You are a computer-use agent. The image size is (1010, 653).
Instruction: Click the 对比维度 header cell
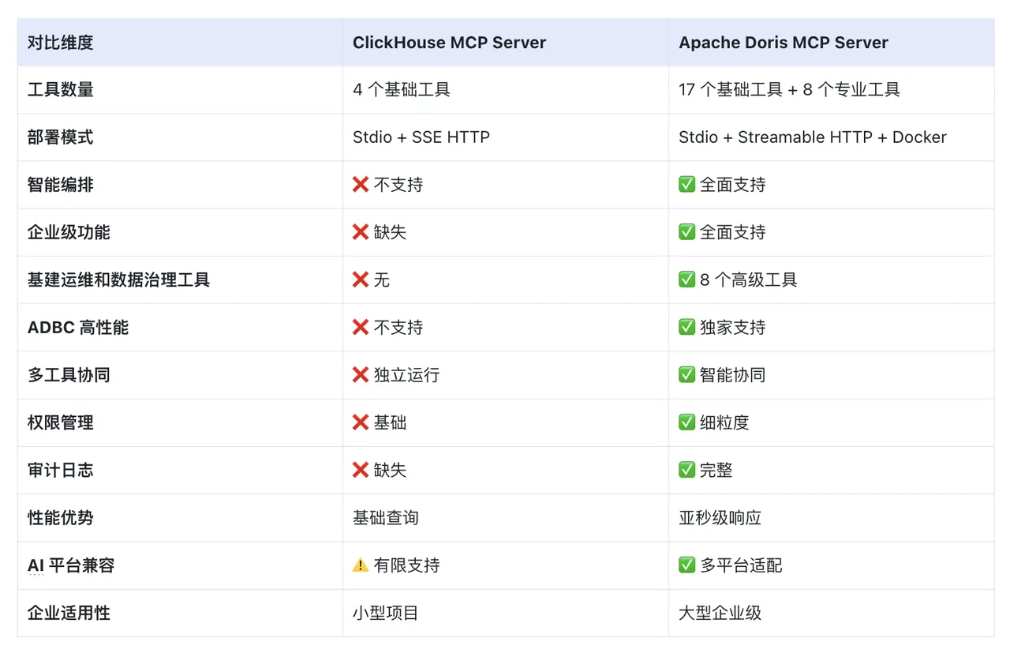tap(59, 43)
